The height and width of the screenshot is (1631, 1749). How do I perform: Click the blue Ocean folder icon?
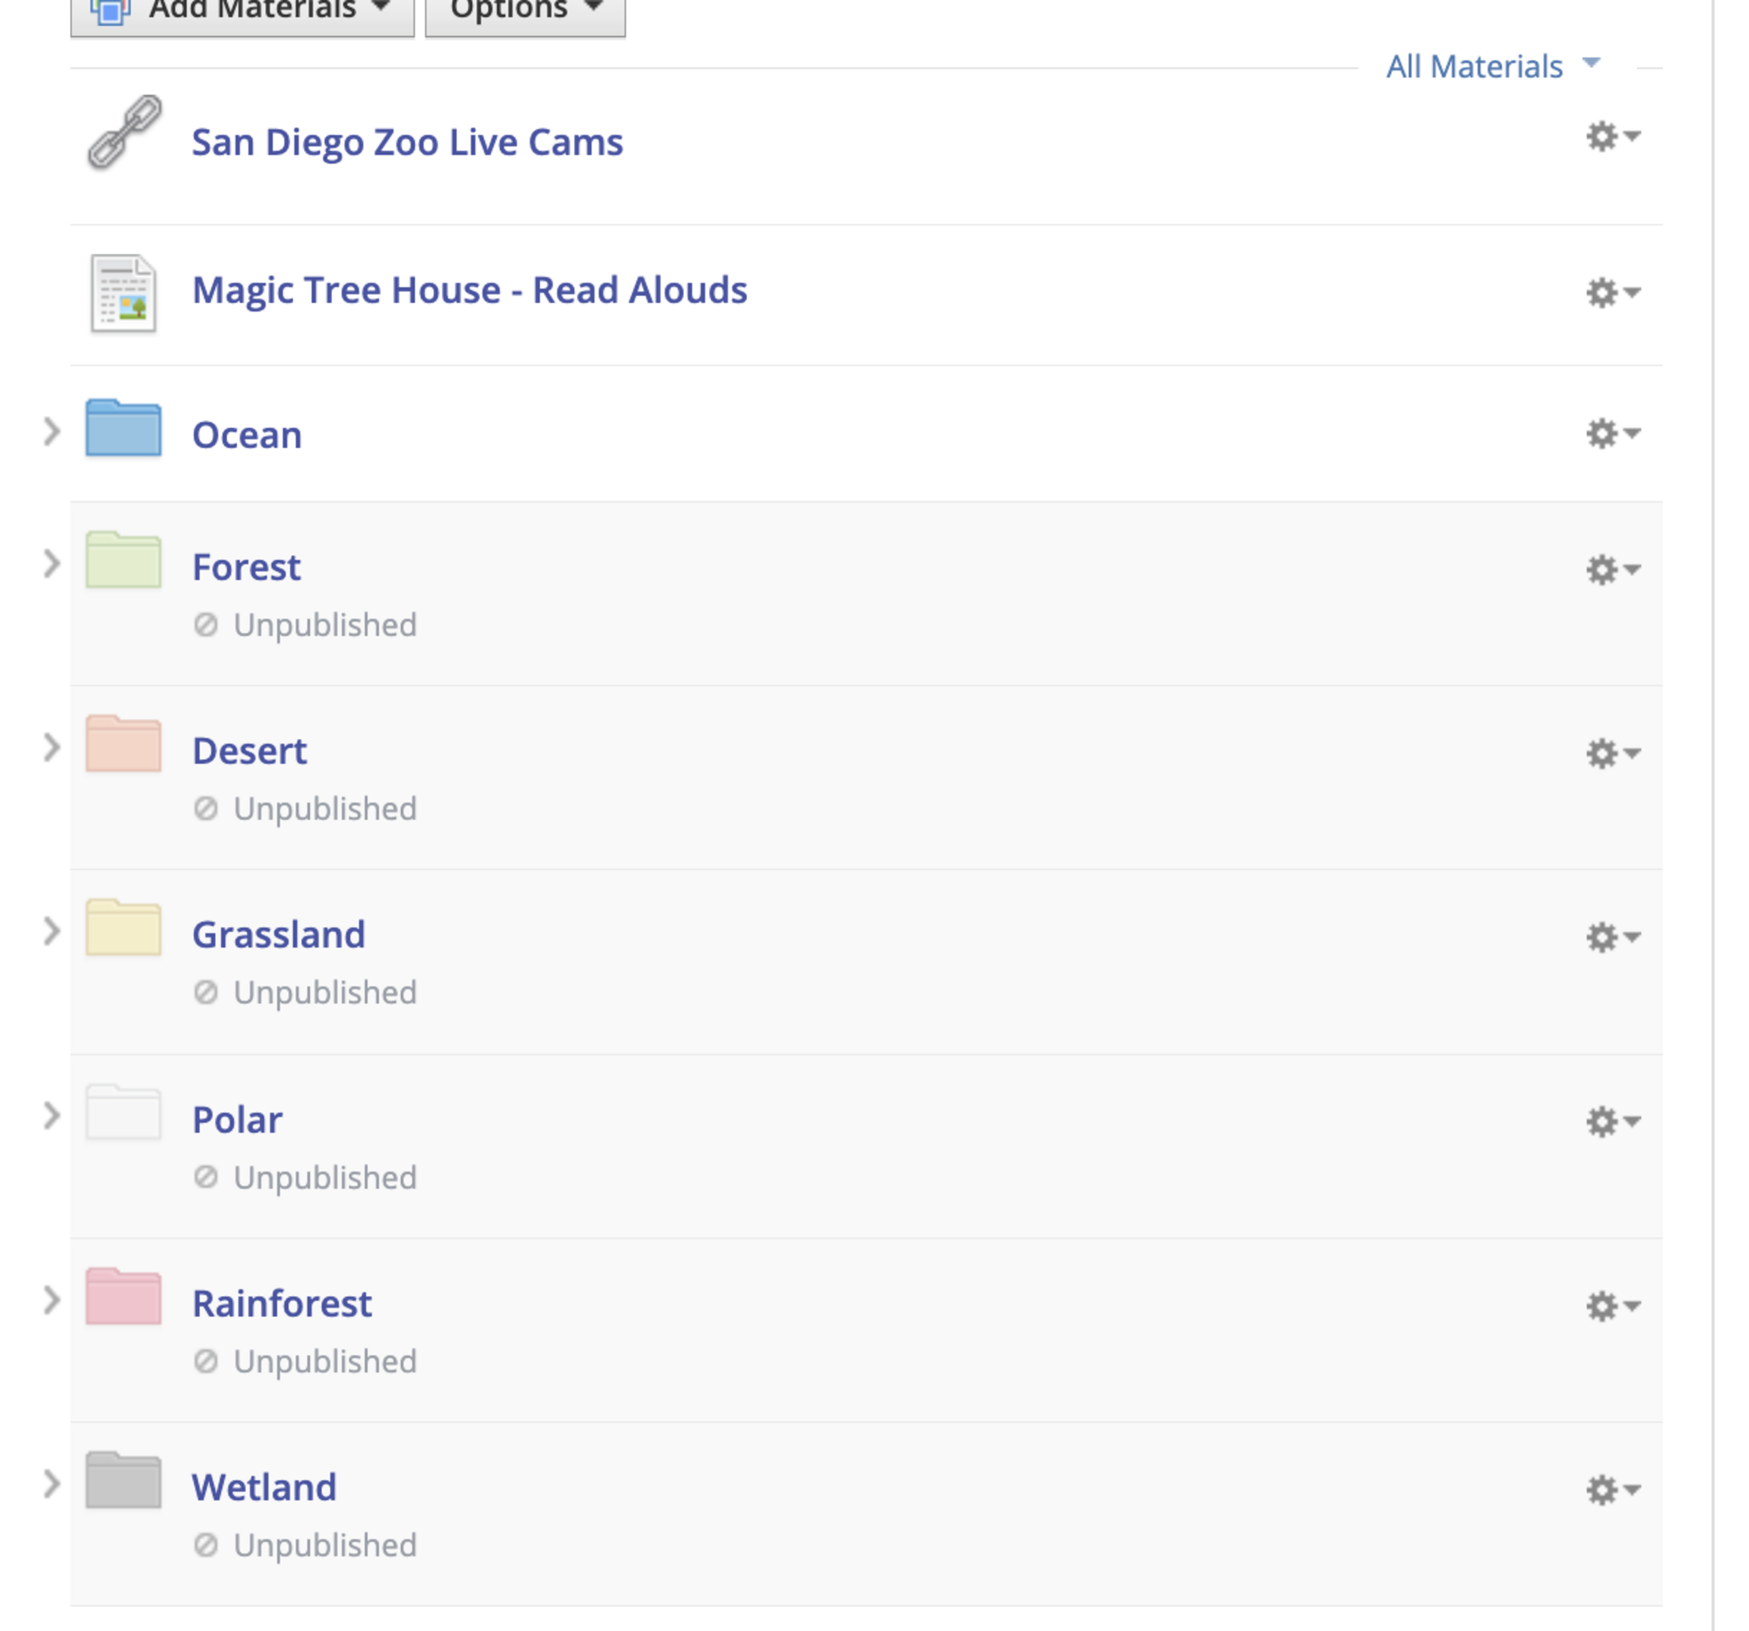[x=123, y=429]
